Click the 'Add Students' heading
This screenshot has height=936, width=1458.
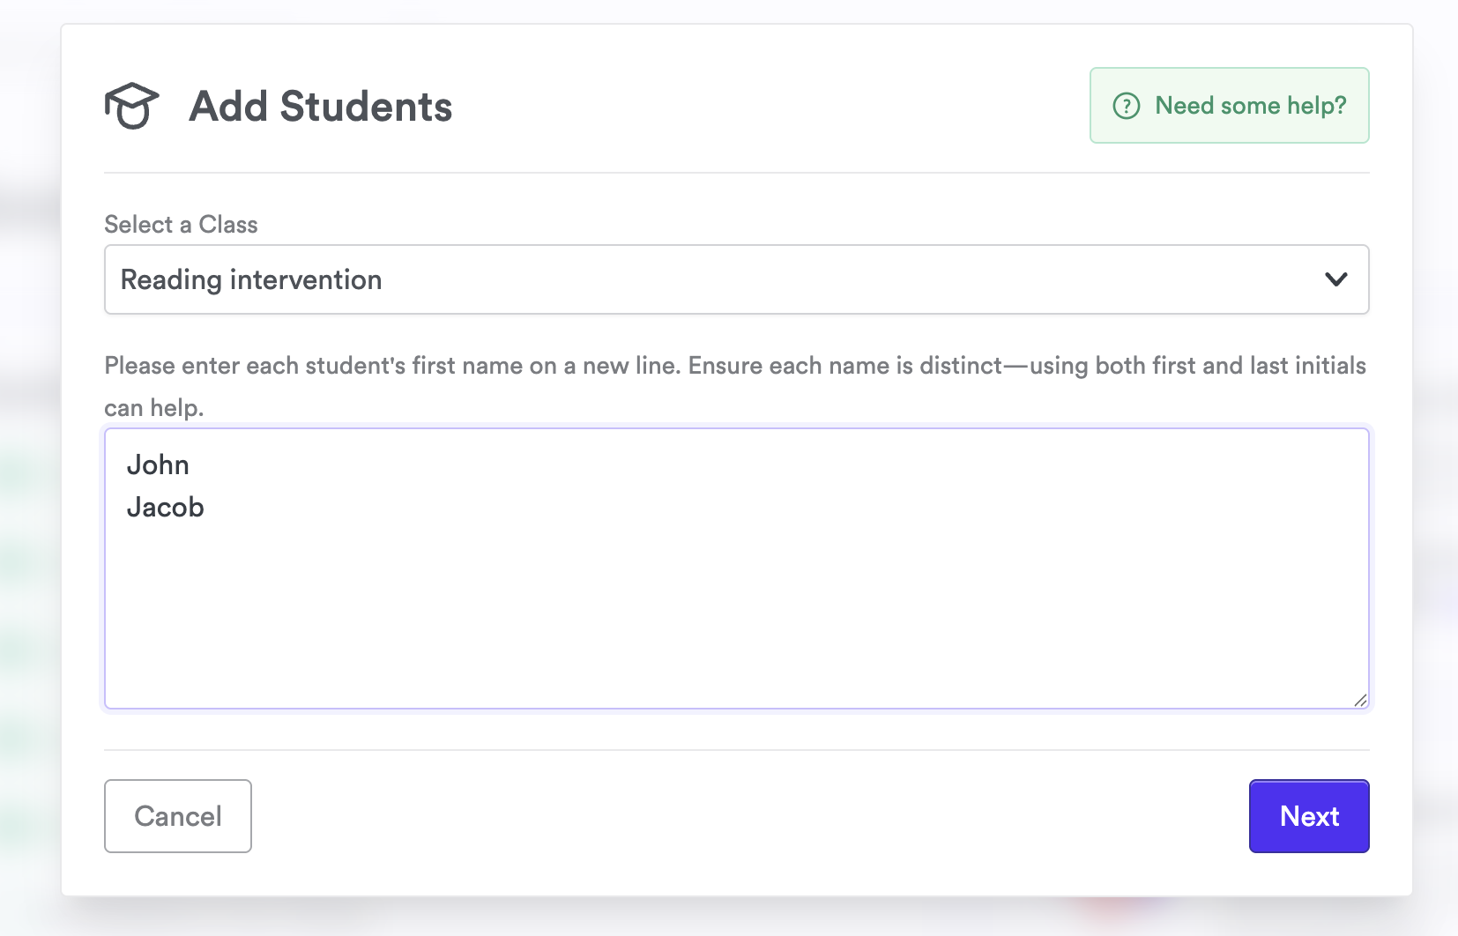click(x=320, y=107)
